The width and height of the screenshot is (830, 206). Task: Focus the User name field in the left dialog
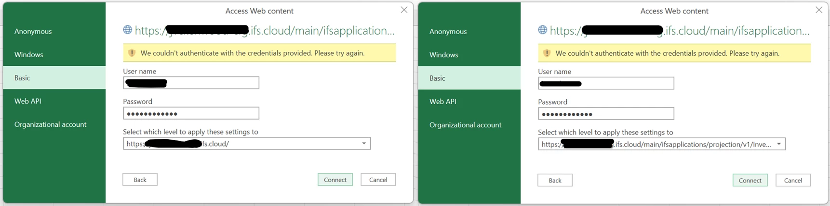[212, 83]
